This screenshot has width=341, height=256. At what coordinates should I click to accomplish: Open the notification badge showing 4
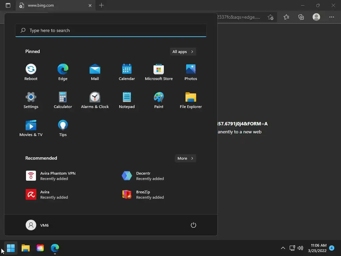click(x=332, y=248)
